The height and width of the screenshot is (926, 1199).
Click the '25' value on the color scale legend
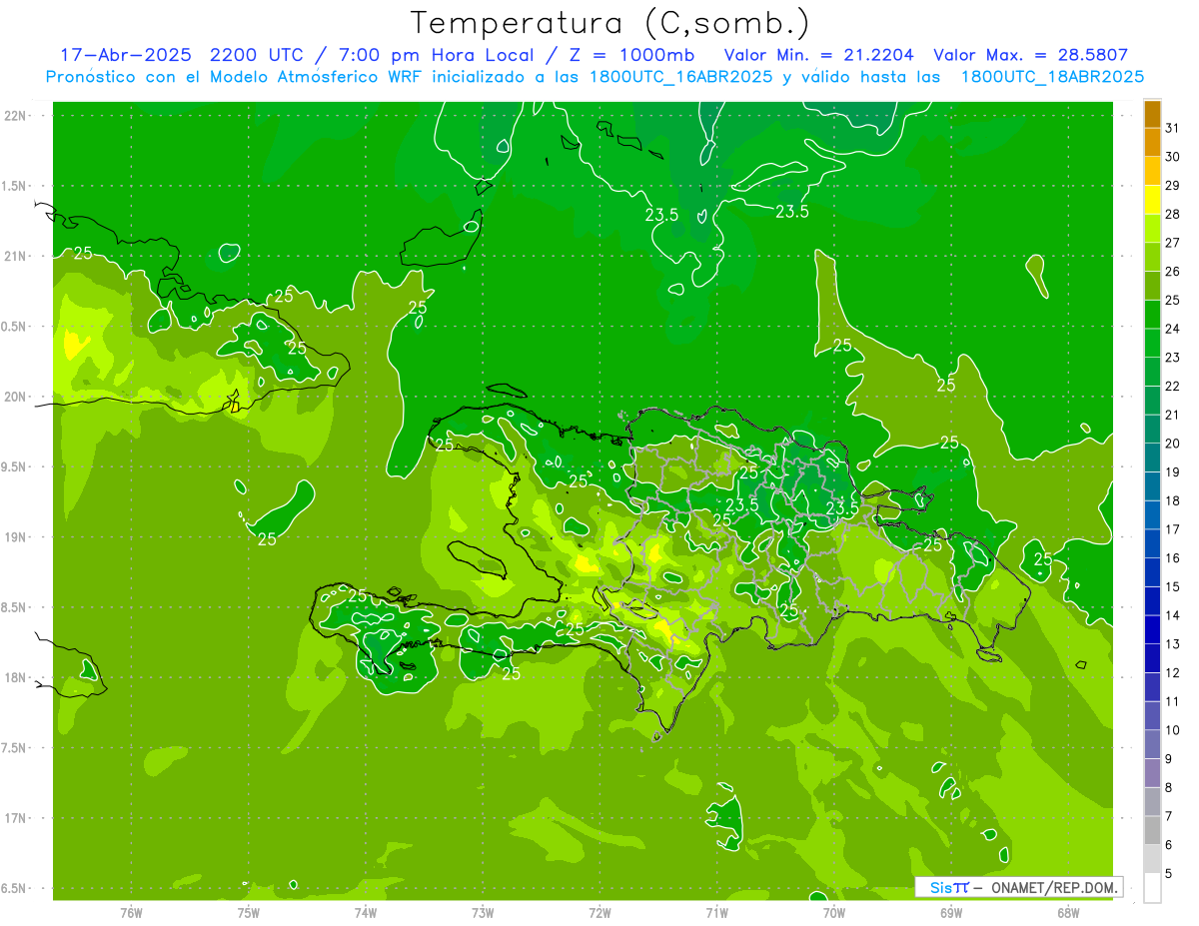[x=1173, y=301]
